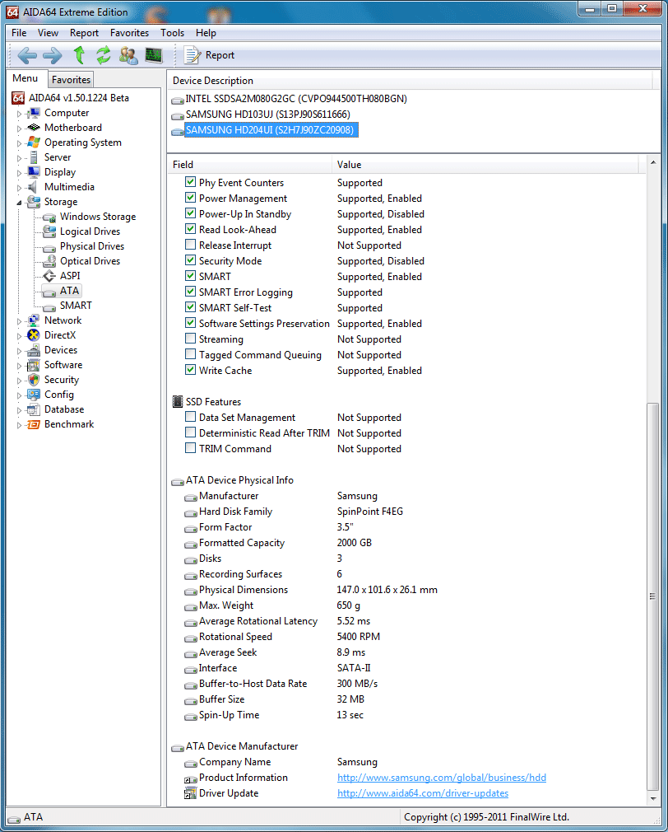Open the aida64 driver-updates link
This screenshot has width=668, height=832.
(423, 793)
